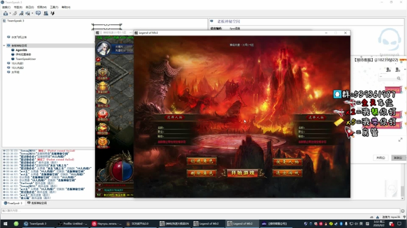This screenshot has width=407, height=228.
Task: Click the search magnifier icon in right chat window
Action: coord(399,78)
